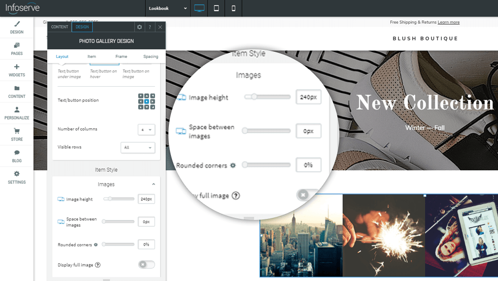Switch to tablet preview mode
The image size is (498, 281).
pyautogui.click(x=216, y=8)
